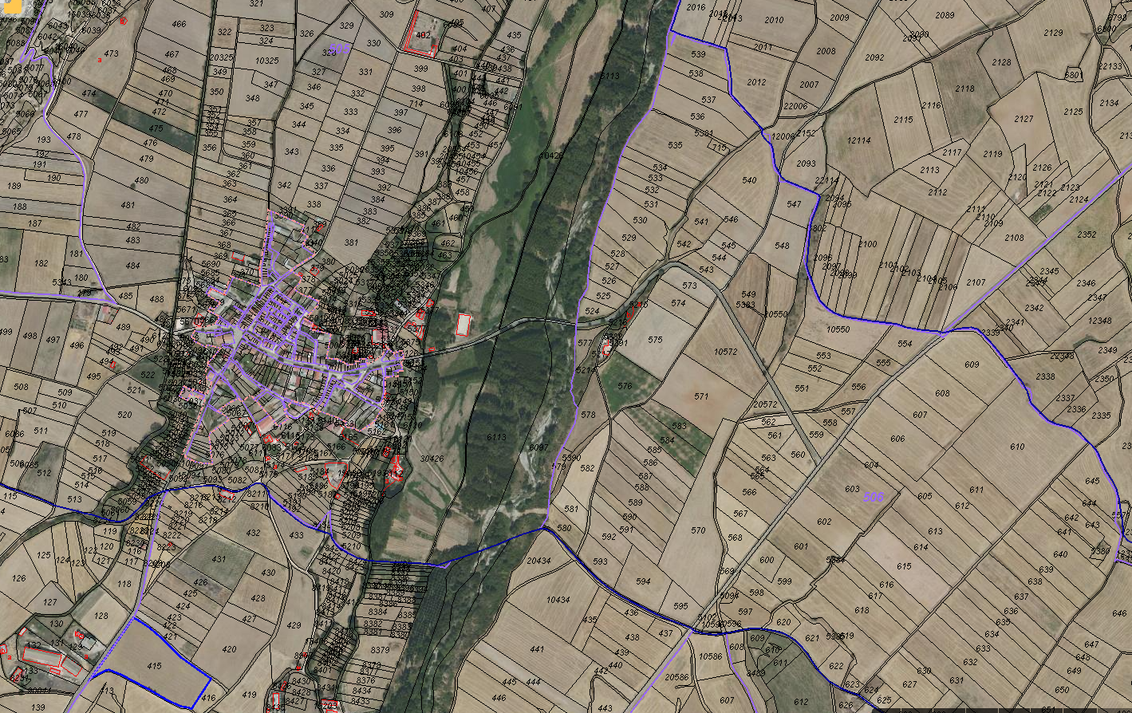Click parcel 570
This screenshot has height=713, width=1132.
pyautogui.click(x=698, y=530)
